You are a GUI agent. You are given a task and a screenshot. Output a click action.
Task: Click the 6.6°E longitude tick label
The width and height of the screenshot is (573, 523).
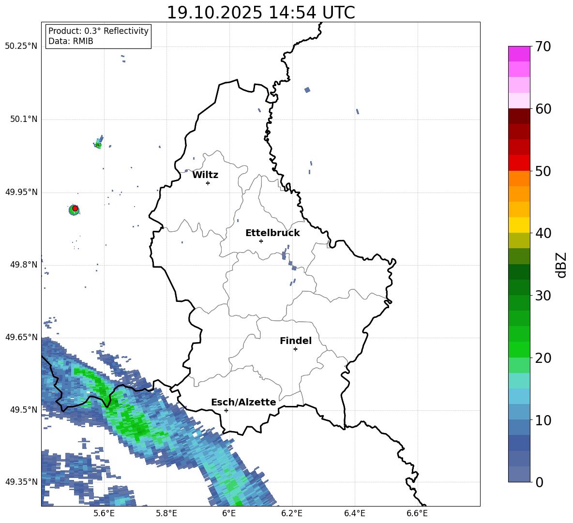[417, 513]
